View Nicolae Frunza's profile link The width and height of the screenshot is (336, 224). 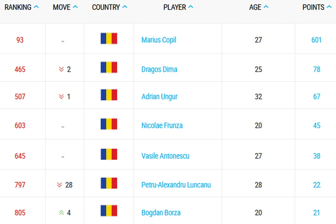(x=162, y=125)
